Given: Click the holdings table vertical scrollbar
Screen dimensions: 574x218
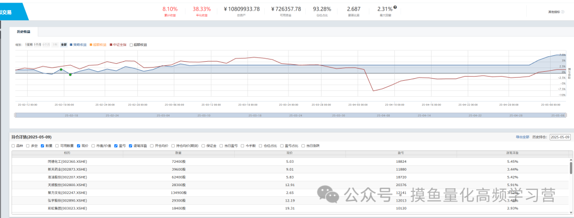Looking at the screenshot, I should [x=571, y=167].
